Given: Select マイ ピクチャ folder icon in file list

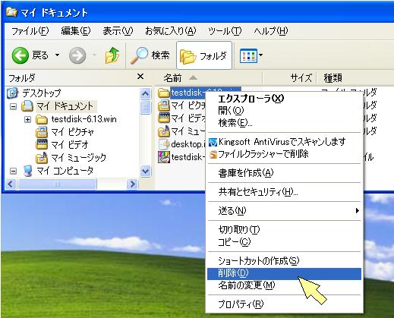Looking at the screenshot, I should (164, 105).
